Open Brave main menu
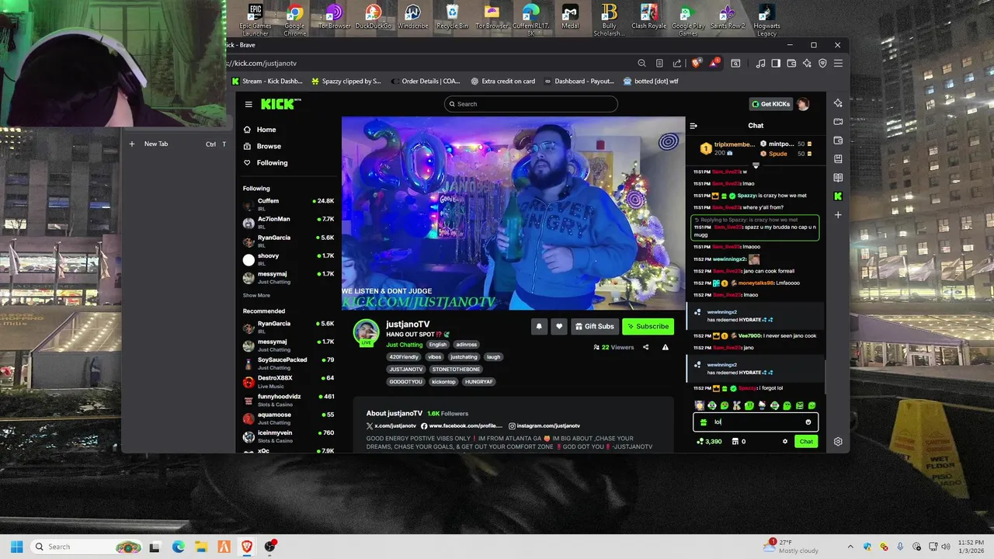The image size is (994, 559). [838, 64]
